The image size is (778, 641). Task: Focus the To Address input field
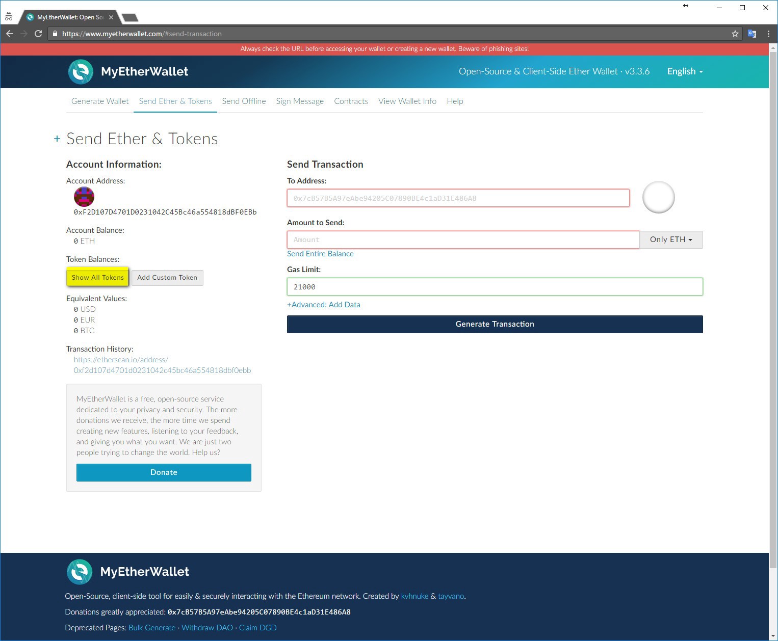pyautogui.click(x=458, y=198)
